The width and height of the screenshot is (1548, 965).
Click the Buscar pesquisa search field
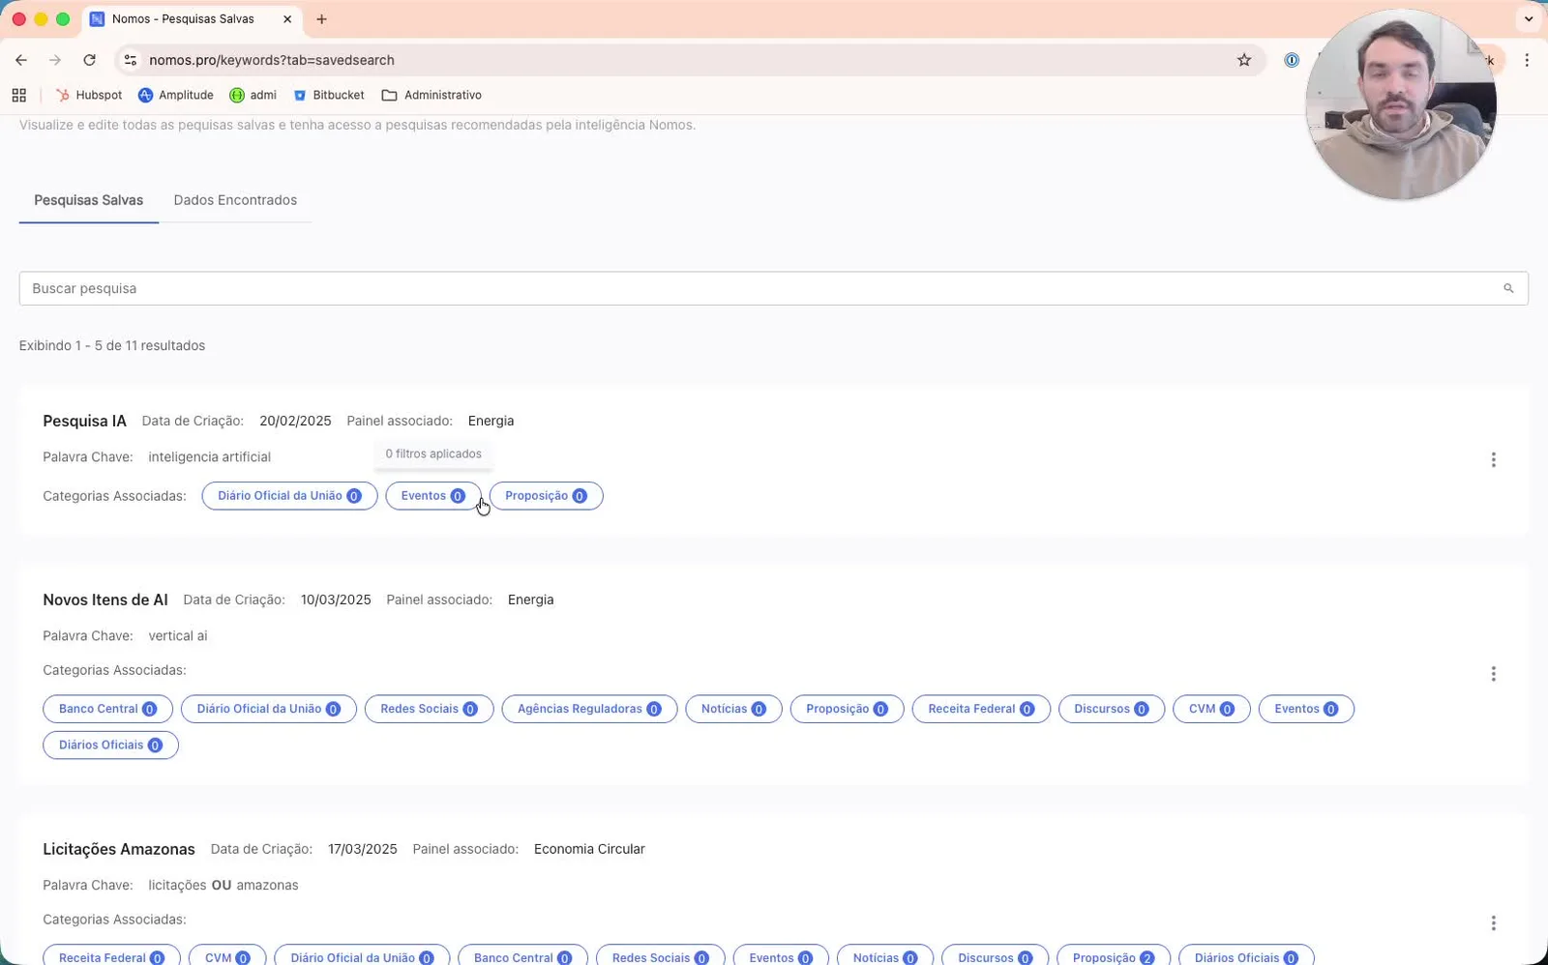click(x=773, y=288)
